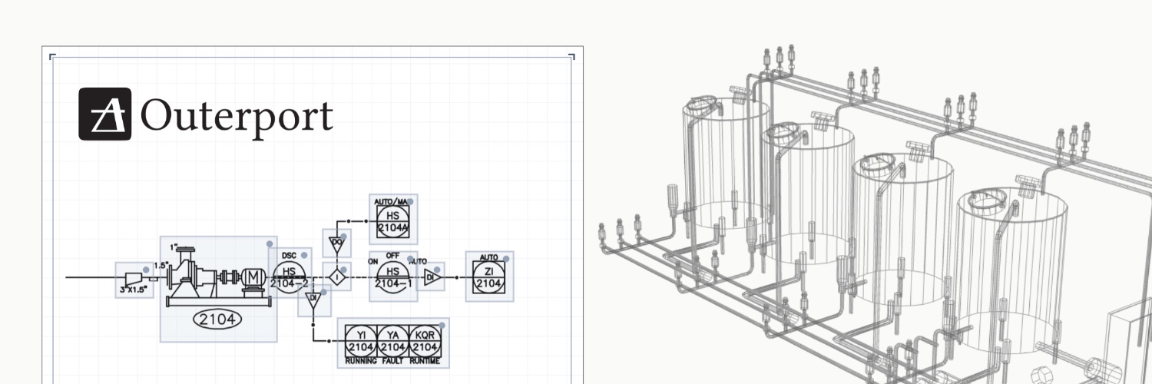Click the AUTO/MA label above HS 2104A
The image size is (1152, 384).
coord(391,201)
